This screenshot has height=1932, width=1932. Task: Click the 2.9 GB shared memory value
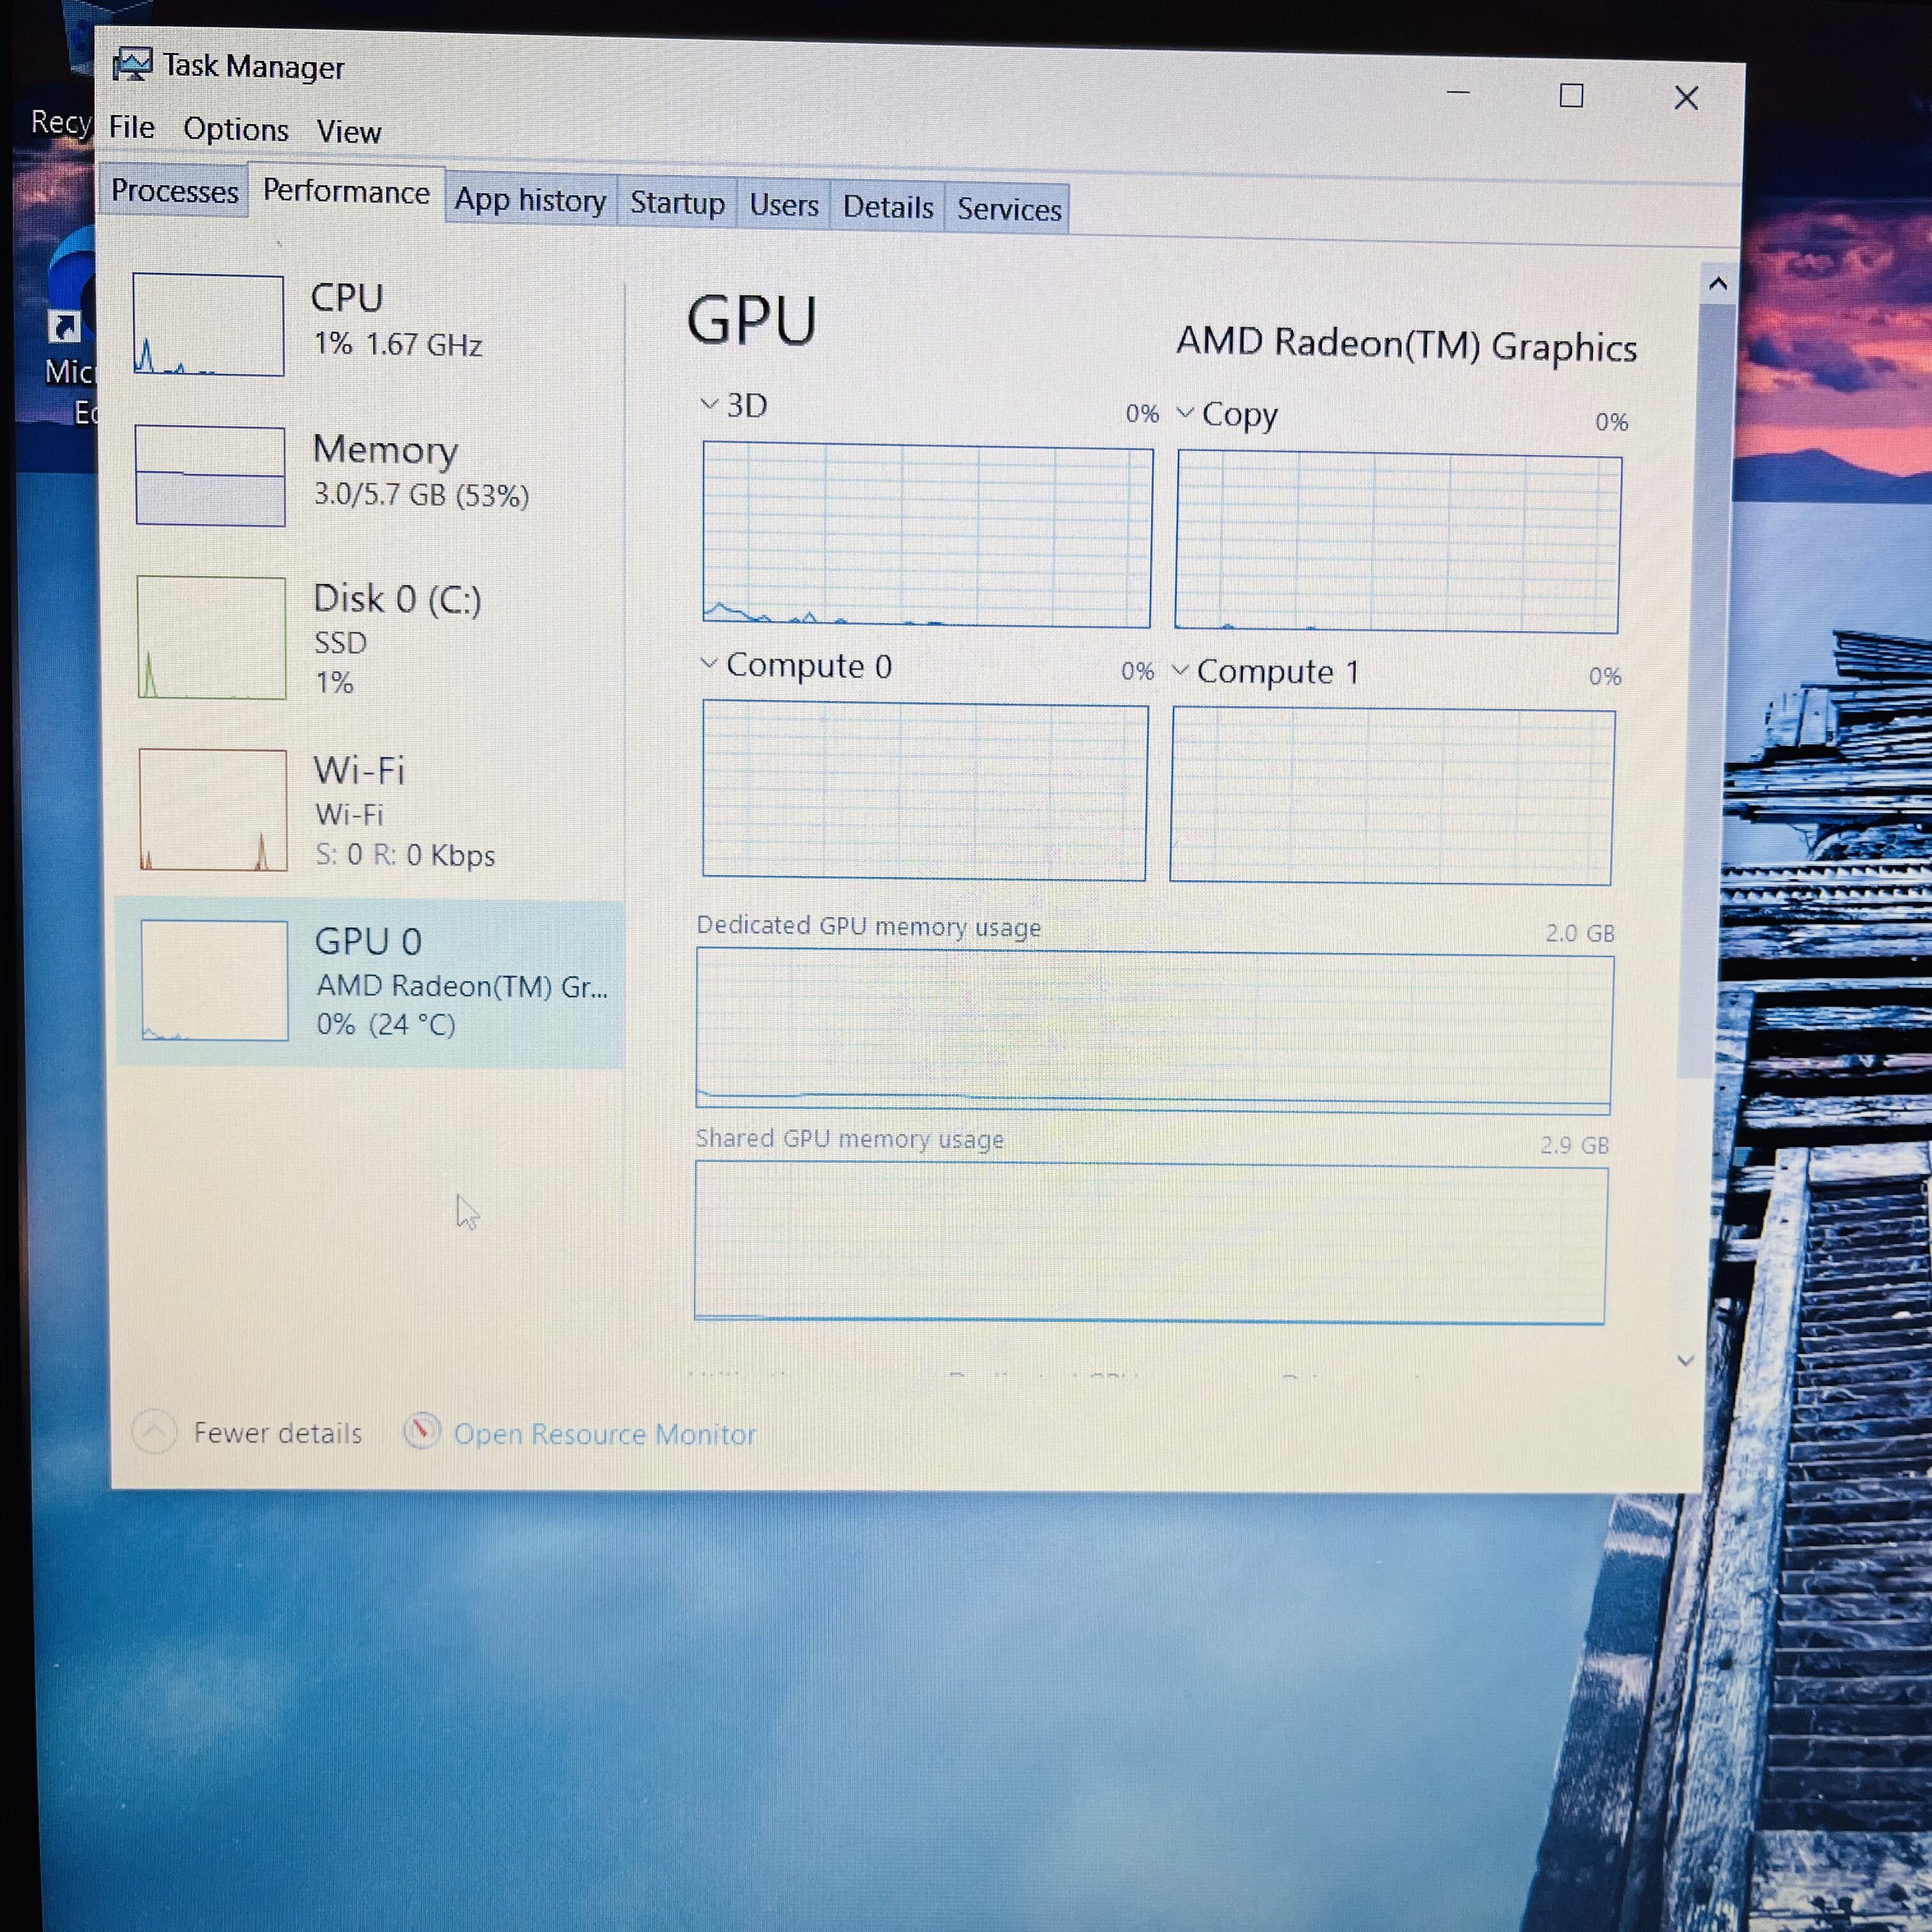tap(1575, 1145)
